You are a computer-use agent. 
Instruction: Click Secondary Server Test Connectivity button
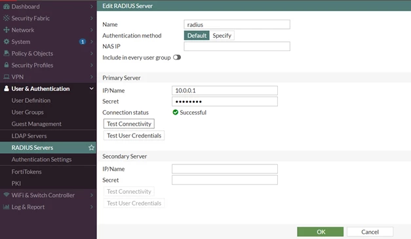[129, 192]
